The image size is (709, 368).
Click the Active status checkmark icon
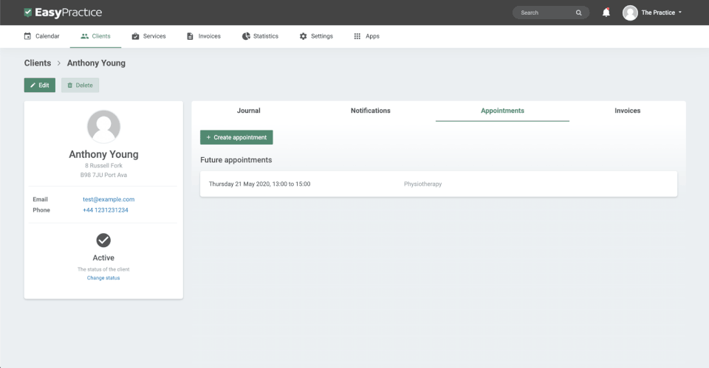pos(103,240)
